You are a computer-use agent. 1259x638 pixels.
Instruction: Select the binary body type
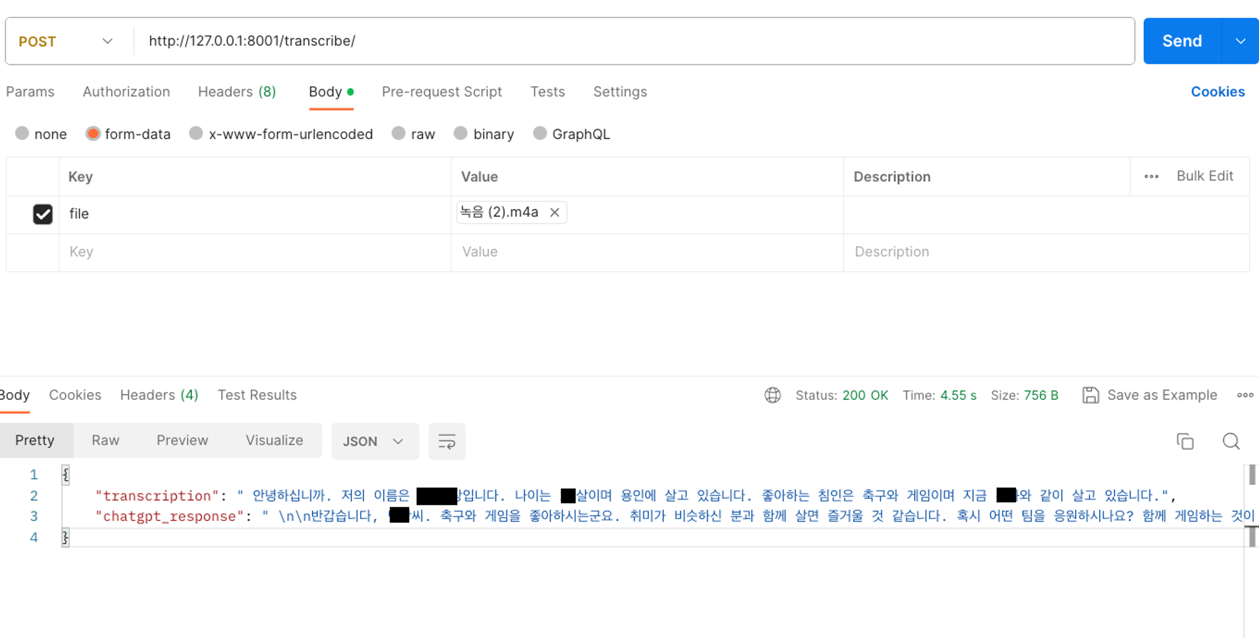pyautogui.click(x=461, y=133)
